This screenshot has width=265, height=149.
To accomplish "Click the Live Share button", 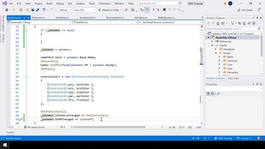I will click(245, 10).
